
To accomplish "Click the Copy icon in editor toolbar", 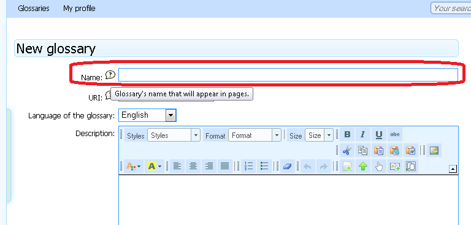I will (363, 150).
